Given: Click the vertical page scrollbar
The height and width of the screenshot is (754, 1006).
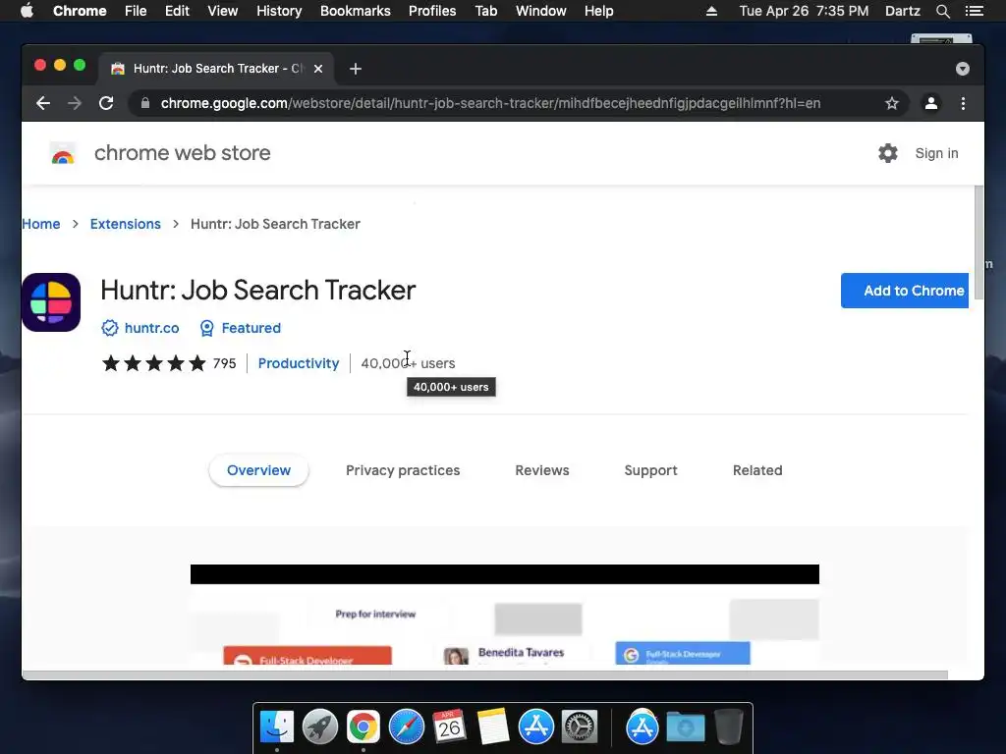Looking at the screenshot, I should [978, 242].
